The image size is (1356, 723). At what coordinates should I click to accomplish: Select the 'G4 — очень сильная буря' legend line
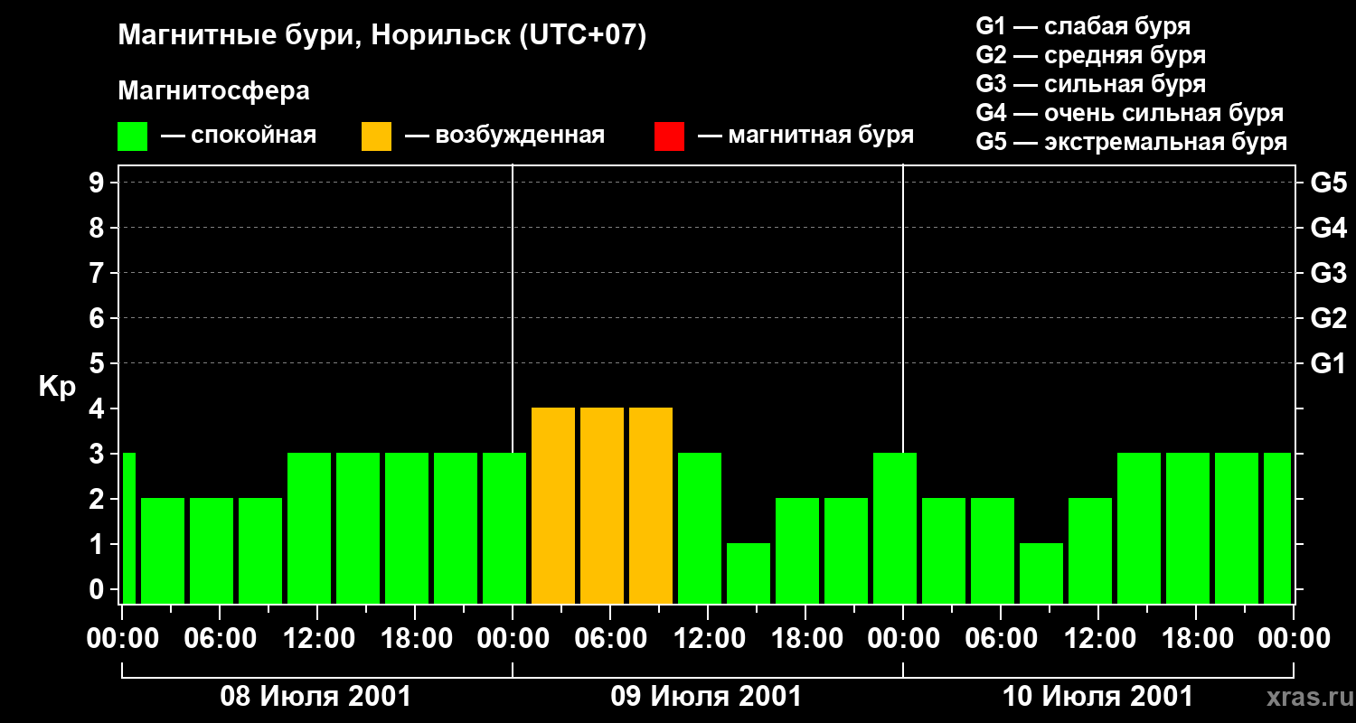click(1130, 113)
